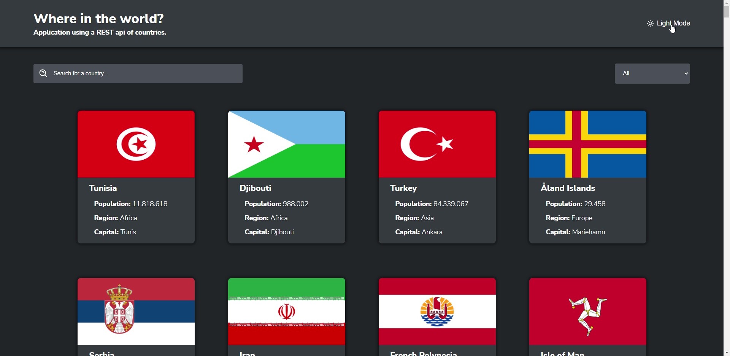Screen dimensions: 730x356
Task: Click the Djibouti country name
Action: [x=255, y=188]
